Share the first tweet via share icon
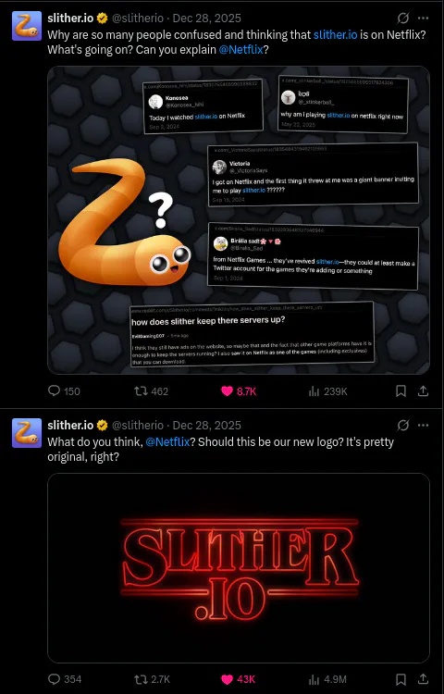Image resolution: width=444 pixels, height=694 pixels. tap(423, 391)
